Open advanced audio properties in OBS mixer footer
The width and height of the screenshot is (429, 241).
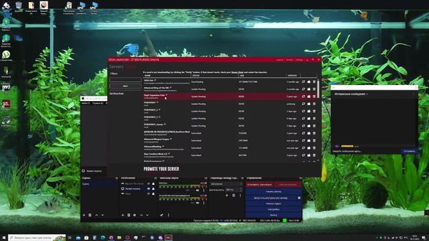162,215
